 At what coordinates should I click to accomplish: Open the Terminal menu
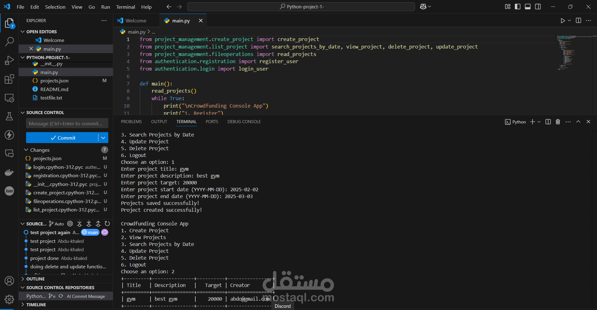point(125,7)
